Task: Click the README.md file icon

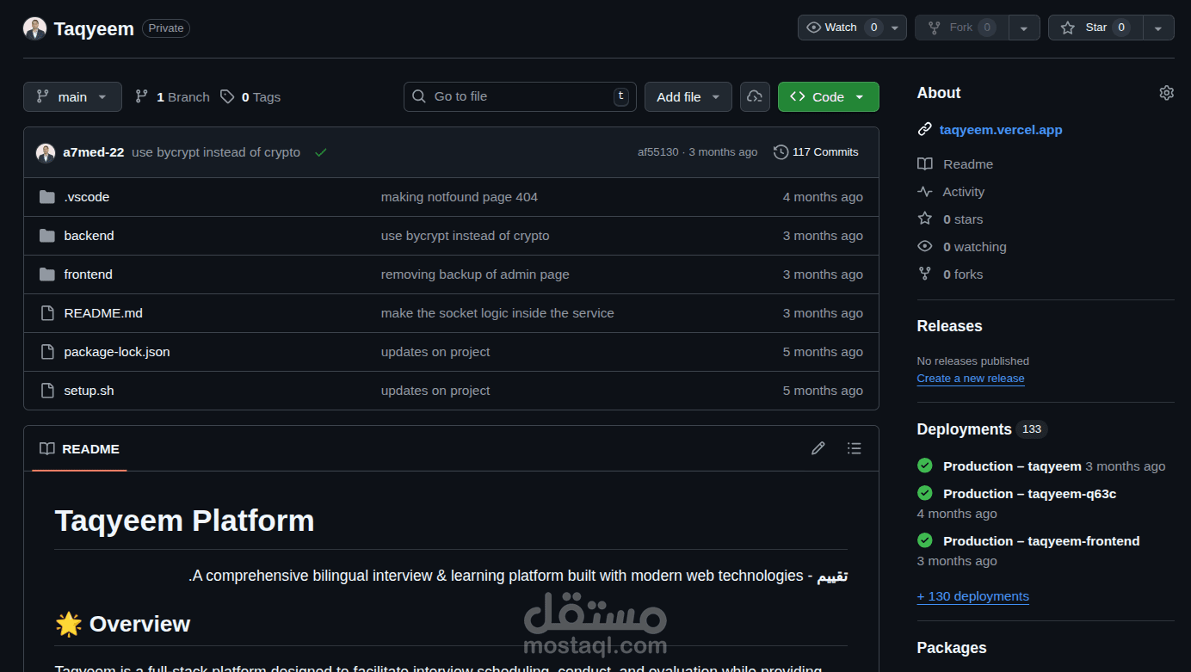Action: point(47,313)
